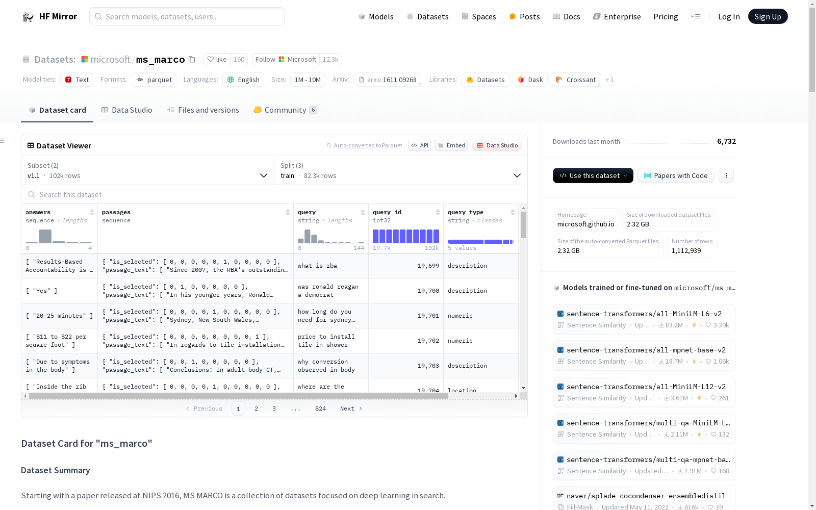Open the Files and versions tab
This screenshot has width=816, height=510.
pyautogui.click(x=203, y=110)
